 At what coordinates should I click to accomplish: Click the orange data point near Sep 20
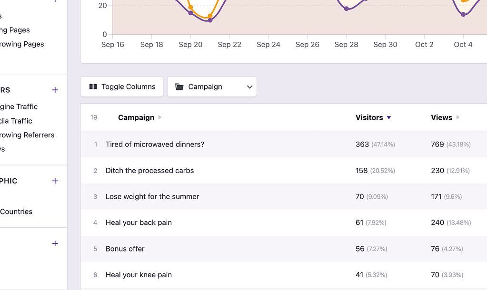[x=191, y=7]
